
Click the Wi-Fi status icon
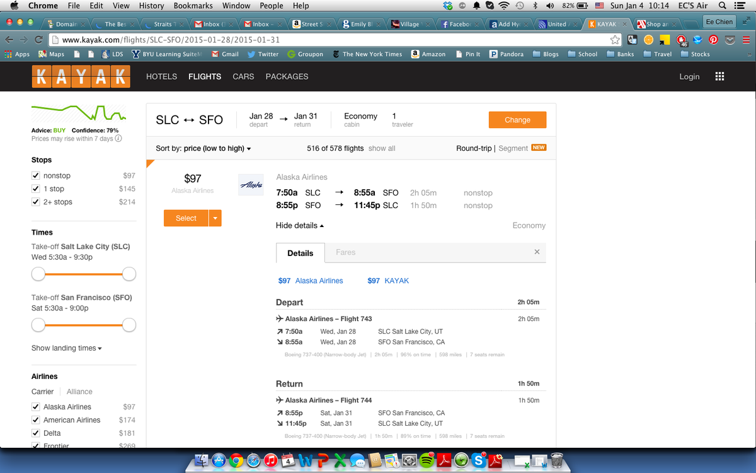coord(503,6)
